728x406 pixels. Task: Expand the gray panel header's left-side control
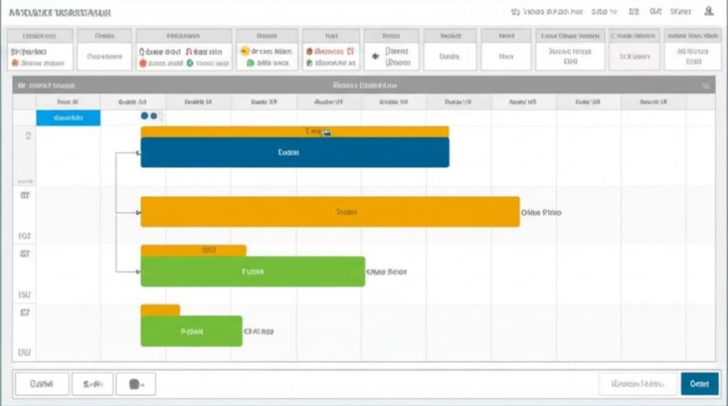[x=22, y=85]
